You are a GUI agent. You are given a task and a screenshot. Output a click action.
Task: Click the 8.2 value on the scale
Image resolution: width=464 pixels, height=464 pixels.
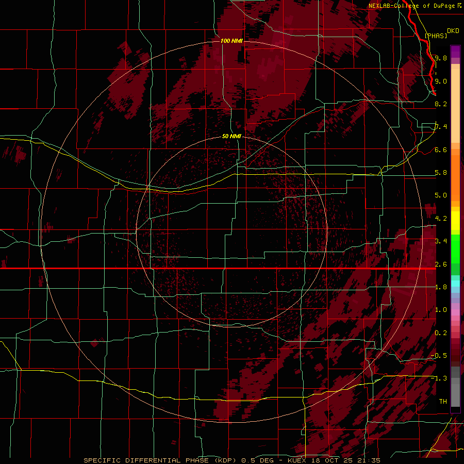coord(441,104)
